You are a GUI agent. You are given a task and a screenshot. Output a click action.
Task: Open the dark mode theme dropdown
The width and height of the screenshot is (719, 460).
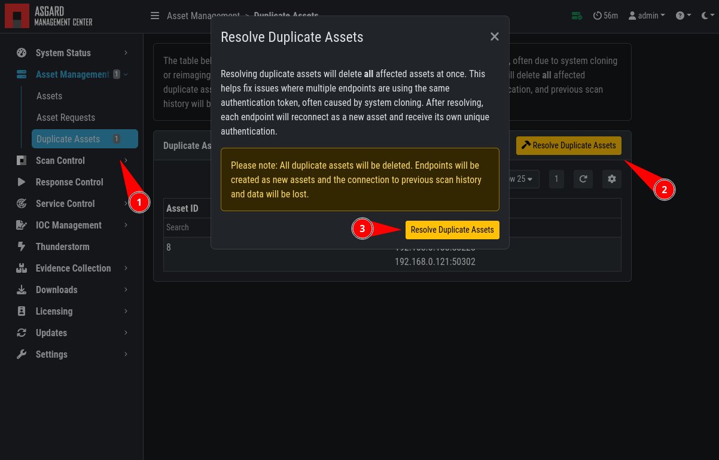click(x=708, y=16)
